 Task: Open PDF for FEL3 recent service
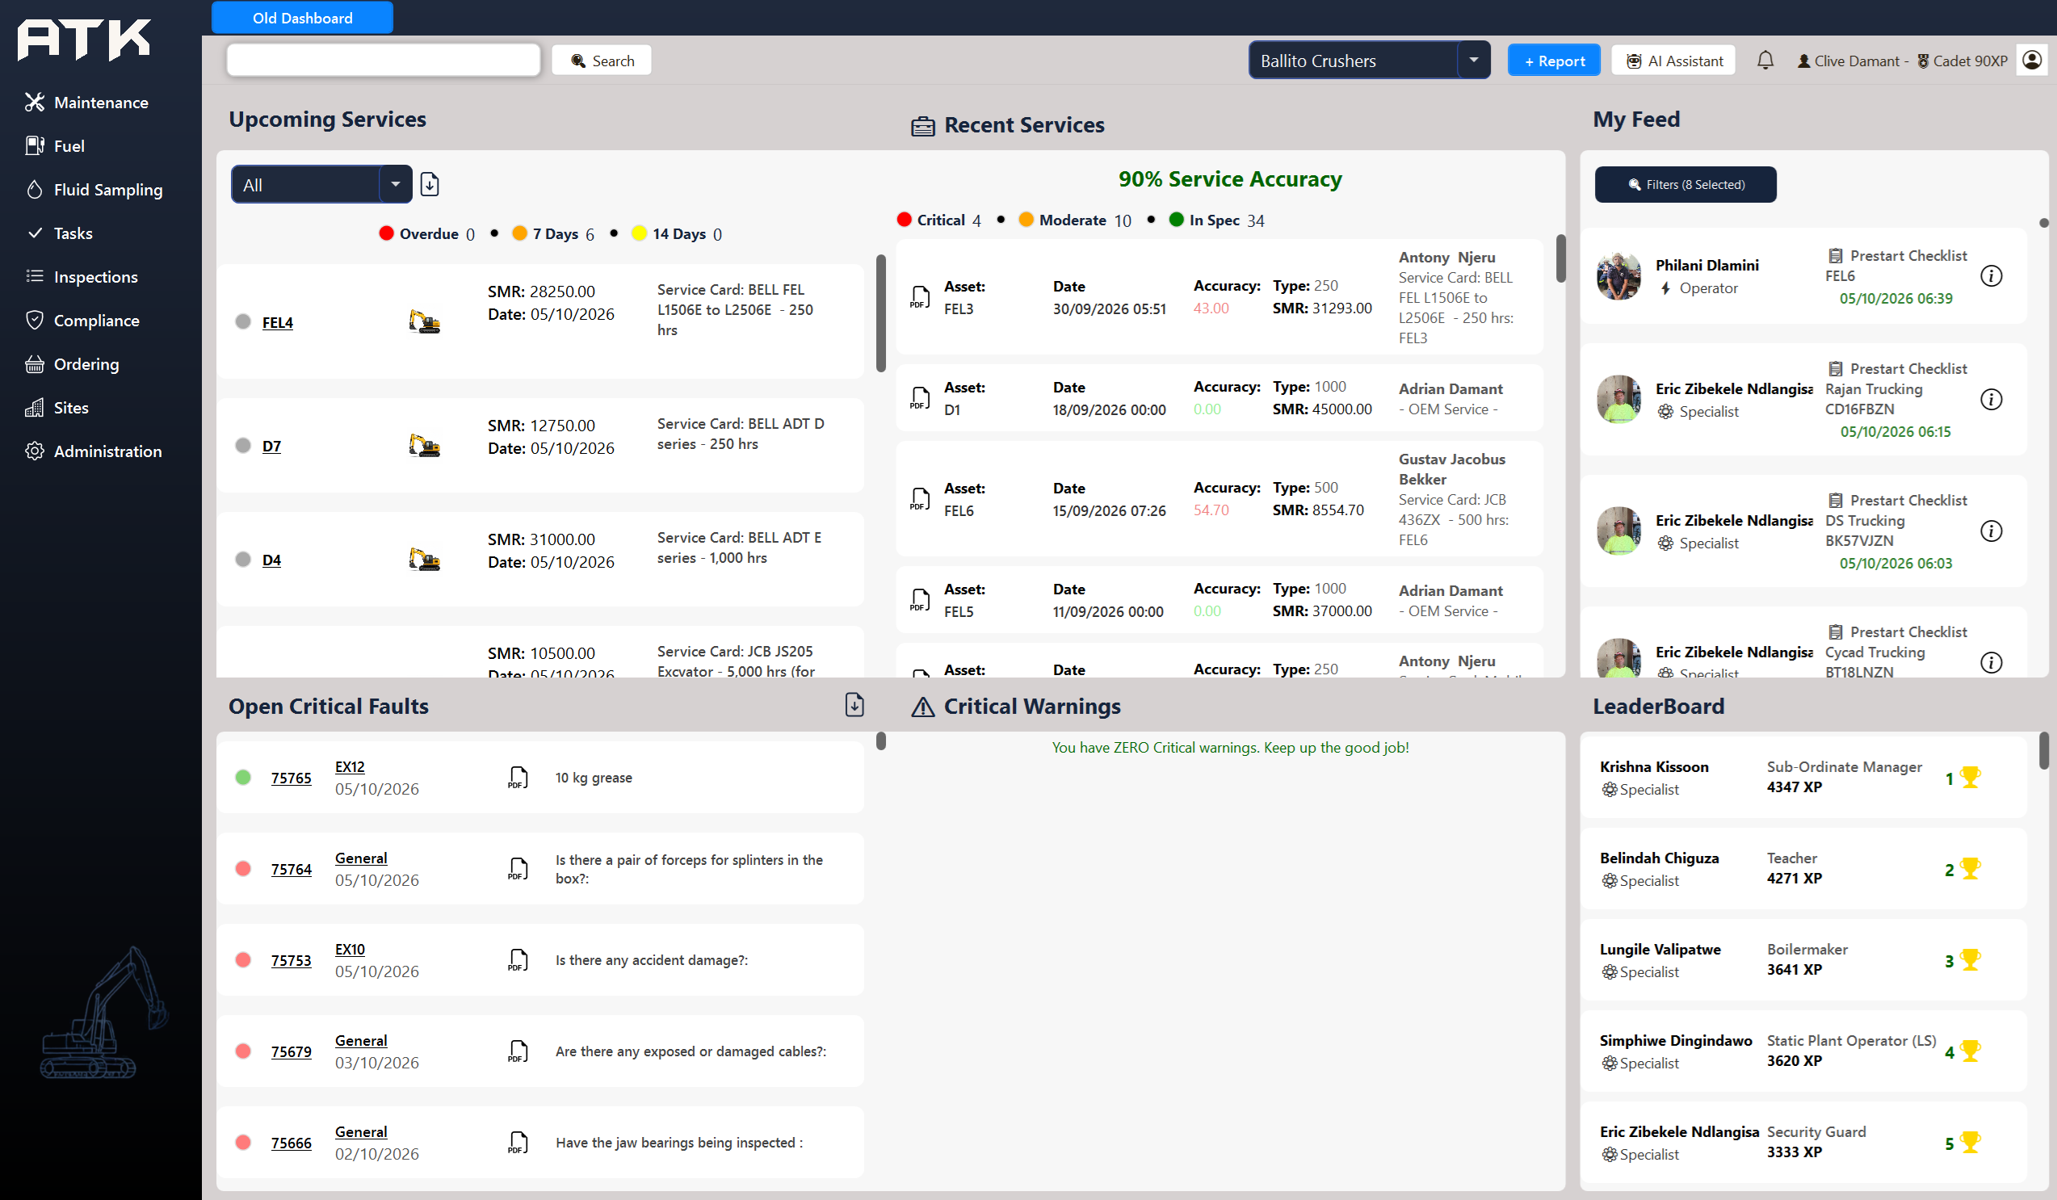(x=920, y=297)
